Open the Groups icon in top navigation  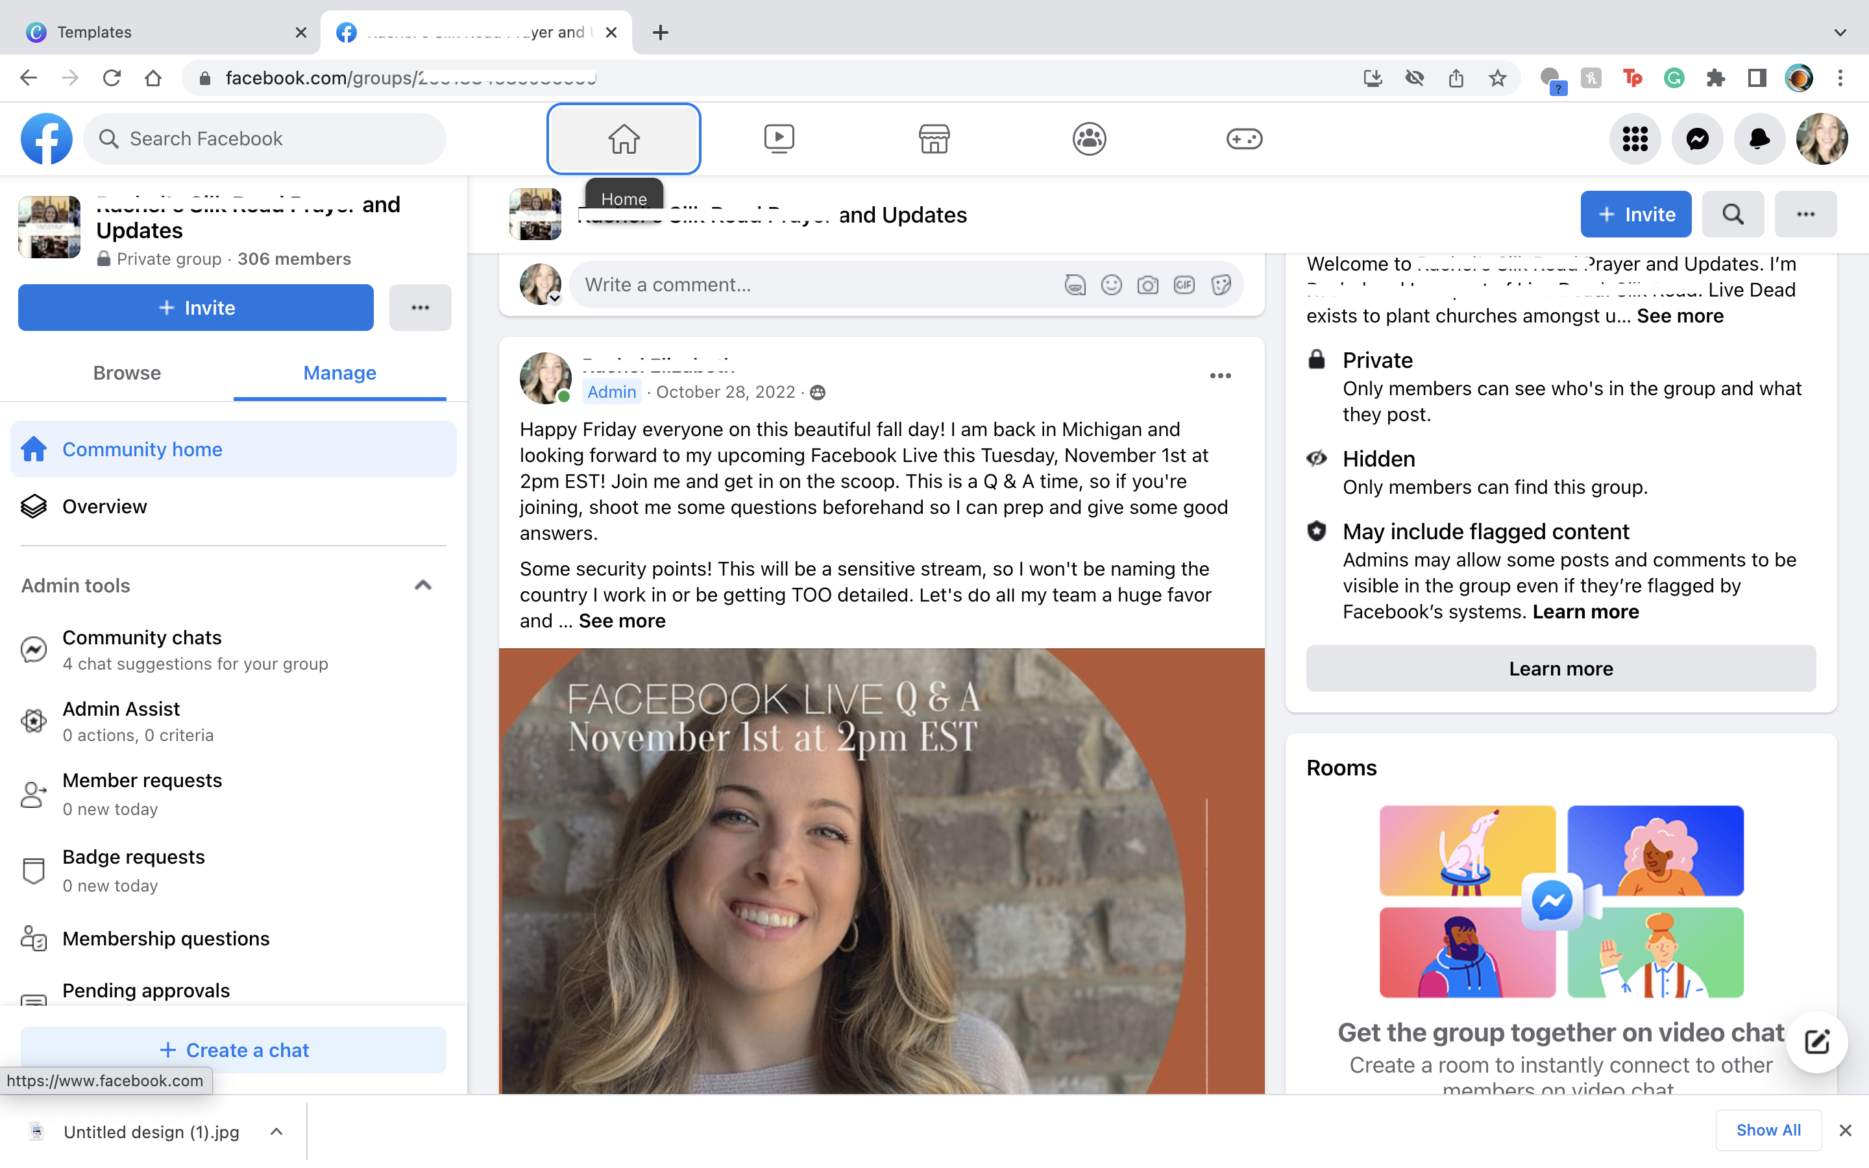[x=1089, y=139]
